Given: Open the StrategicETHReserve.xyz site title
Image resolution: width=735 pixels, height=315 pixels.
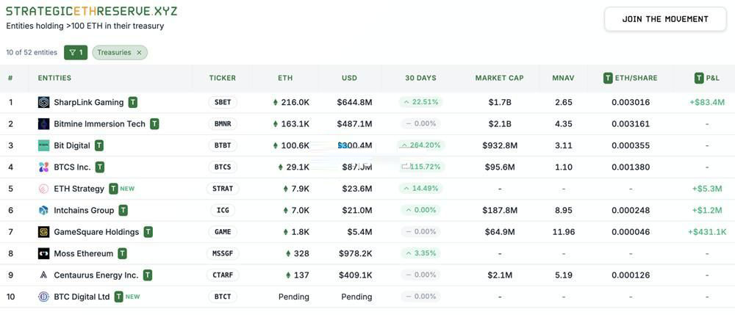Looking at the screenshot, I should point(91,11).
